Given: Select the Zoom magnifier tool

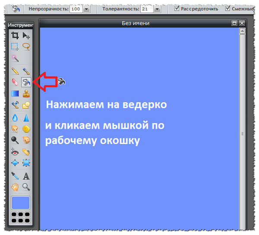Looking at the screenshot, I should [26, 187].
